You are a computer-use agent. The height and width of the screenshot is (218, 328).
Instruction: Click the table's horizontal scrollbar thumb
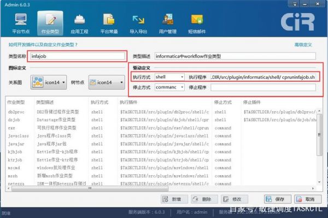(90, 188)
